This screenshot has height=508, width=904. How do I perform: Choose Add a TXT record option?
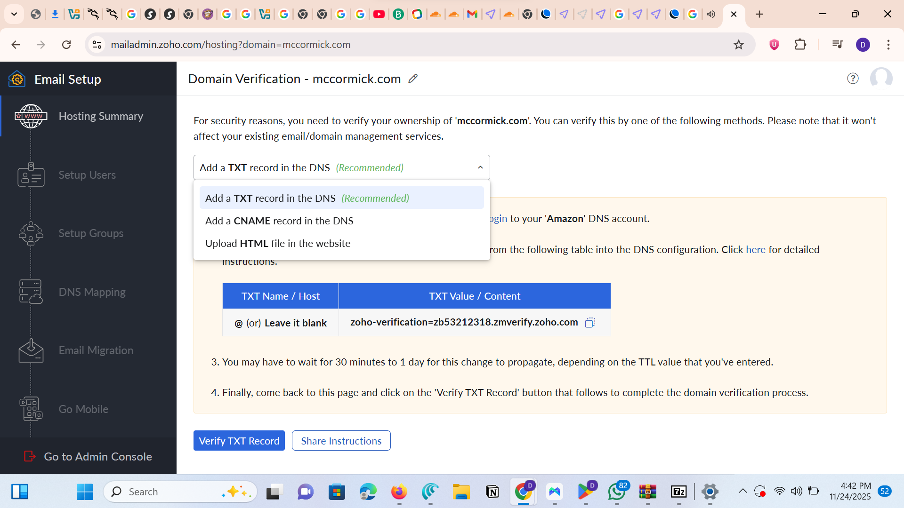[x=342, y=198]
